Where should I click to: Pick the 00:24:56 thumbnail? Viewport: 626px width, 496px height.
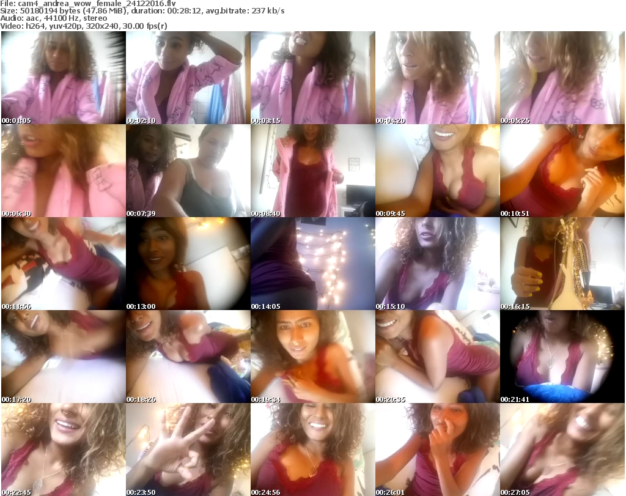click(x=313, y=450)
